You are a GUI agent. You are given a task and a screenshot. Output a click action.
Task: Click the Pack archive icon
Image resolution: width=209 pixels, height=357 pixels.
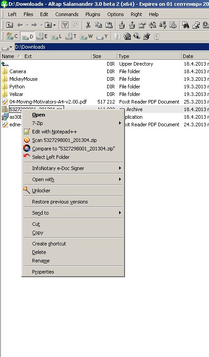(122, 25)
